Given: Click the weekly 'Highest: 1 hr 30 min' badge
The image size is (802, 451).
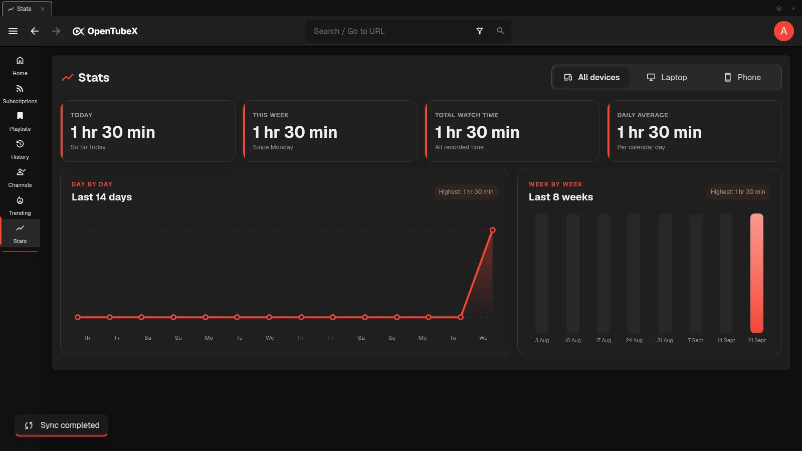Looking at the screenshot, I should tap(738, 192).
